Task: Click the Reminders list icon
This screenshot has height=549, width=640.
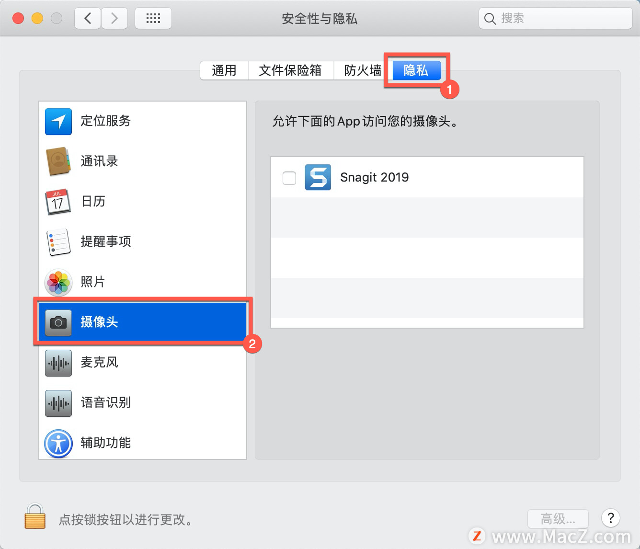Action: click(58, 242)
